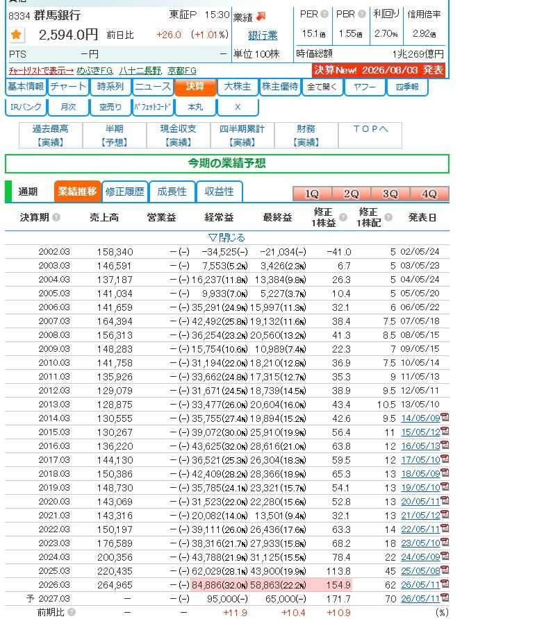Click the red 業績 trend arrow icon

pyautogui.click(x=261, y=16)
